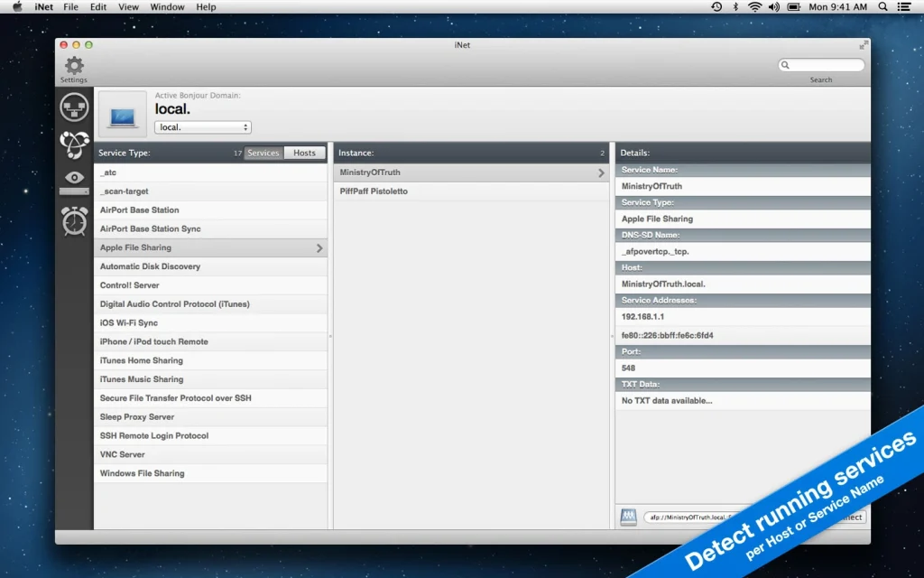Viewport: 924px width, 578px height.
Task: Open the iNet application menu
Action: [42, 6]
